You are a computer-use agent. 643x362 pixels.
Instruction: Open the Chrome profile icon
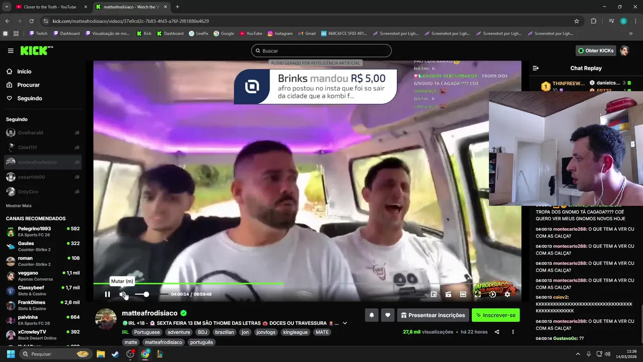[623, 21]
